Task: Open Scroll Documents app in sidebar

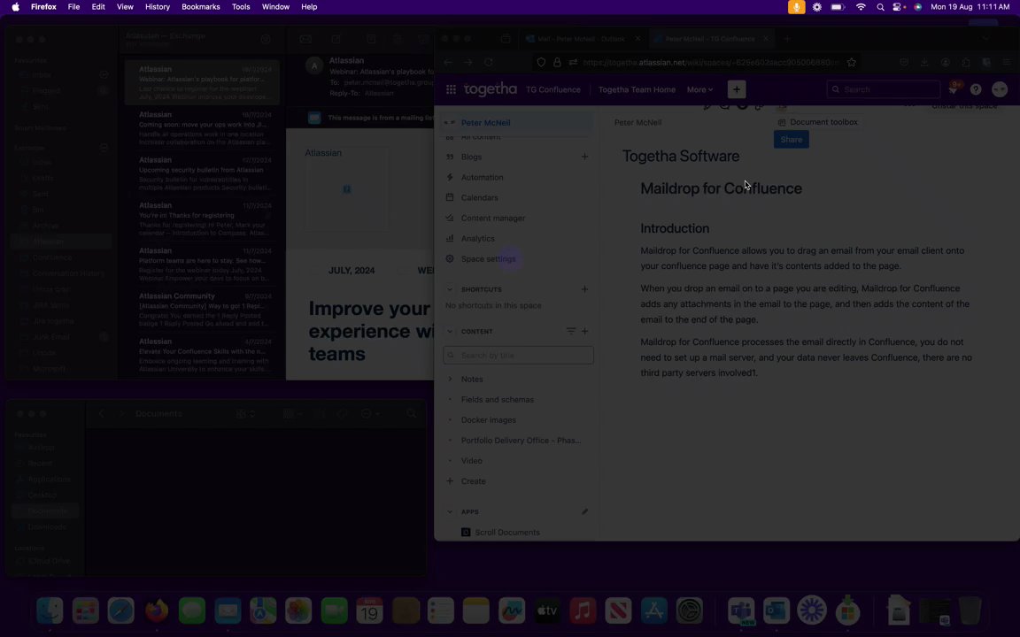Action: tap(506, 533)
